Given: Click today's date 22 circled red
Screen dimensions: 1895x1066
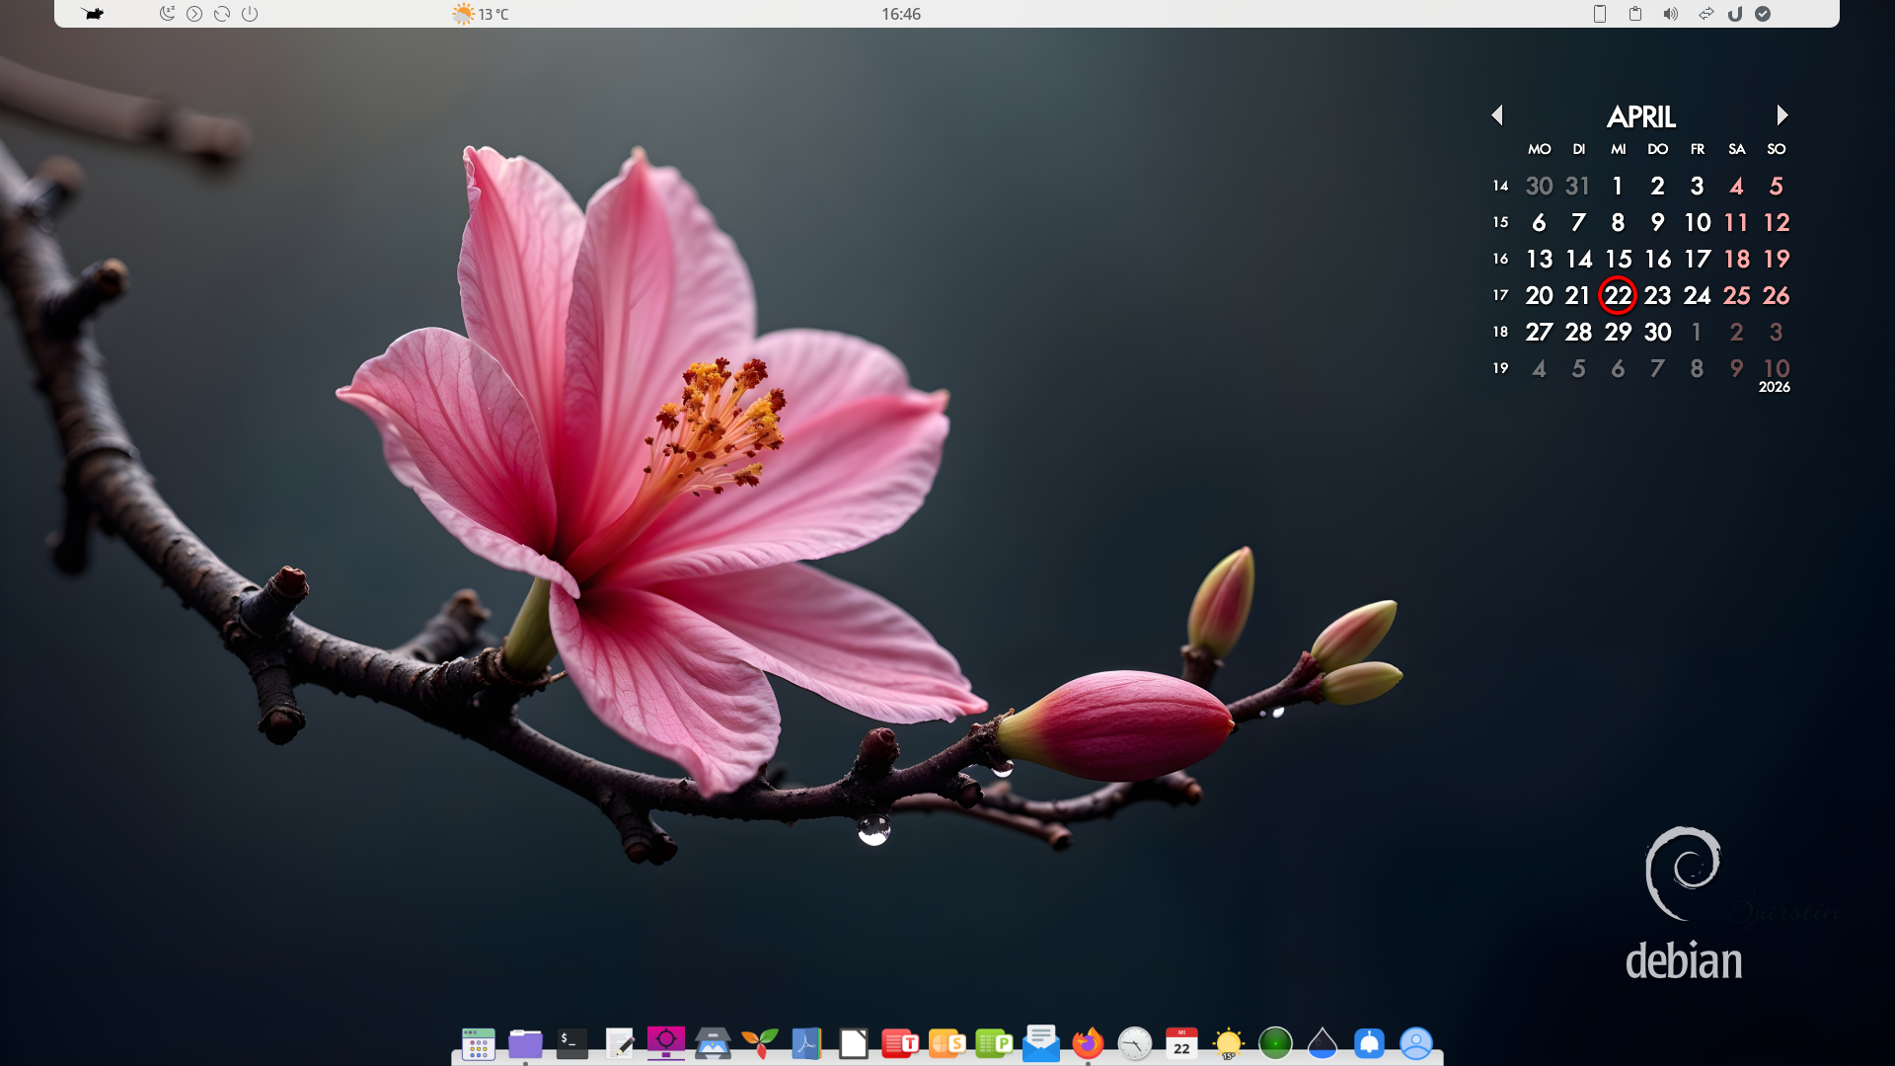Looking at the screenshot, I should click(1618, 296).
